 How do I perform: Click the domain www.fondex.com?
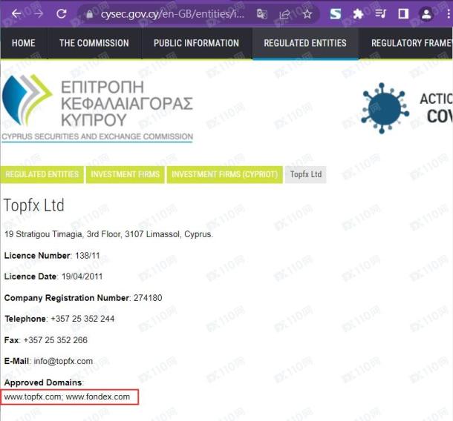click(98, 397)
